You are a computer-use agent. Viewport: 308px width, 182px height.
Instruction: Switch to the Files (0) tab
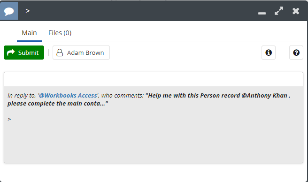pyautogui.click(x=60, y=33)
